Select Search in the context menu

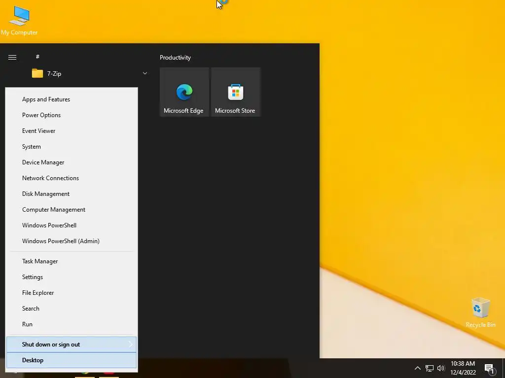point(72,309)
